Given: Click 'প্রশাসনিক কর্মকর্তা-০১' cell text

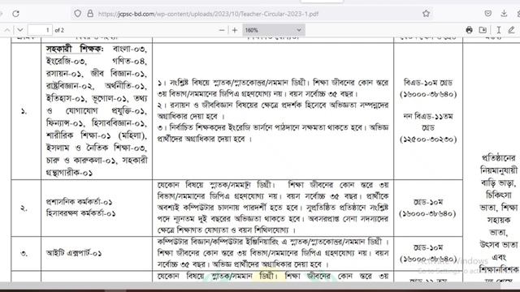Looking at the screenshot, I should coord(80,202).
